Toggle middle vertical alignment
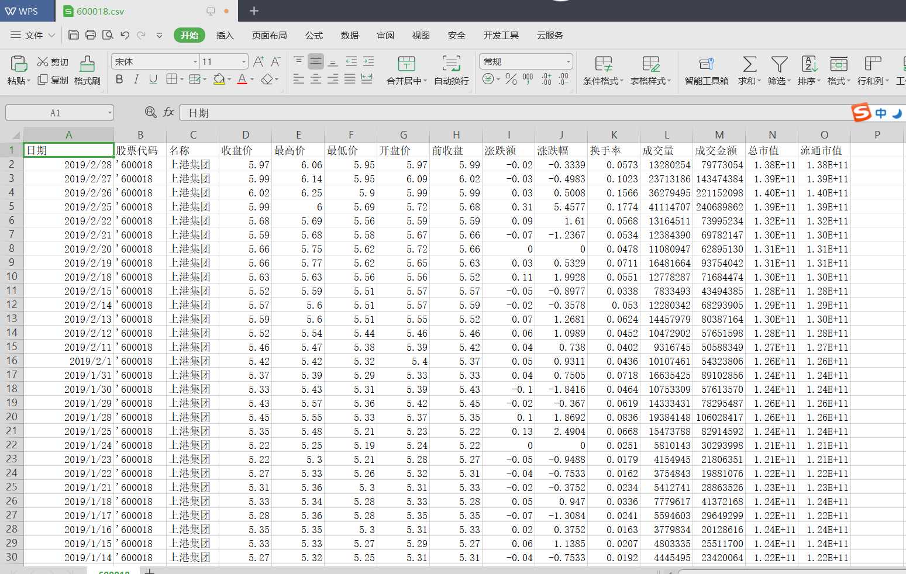Viewport: 906px width, 574px height. tap(316, 61)
